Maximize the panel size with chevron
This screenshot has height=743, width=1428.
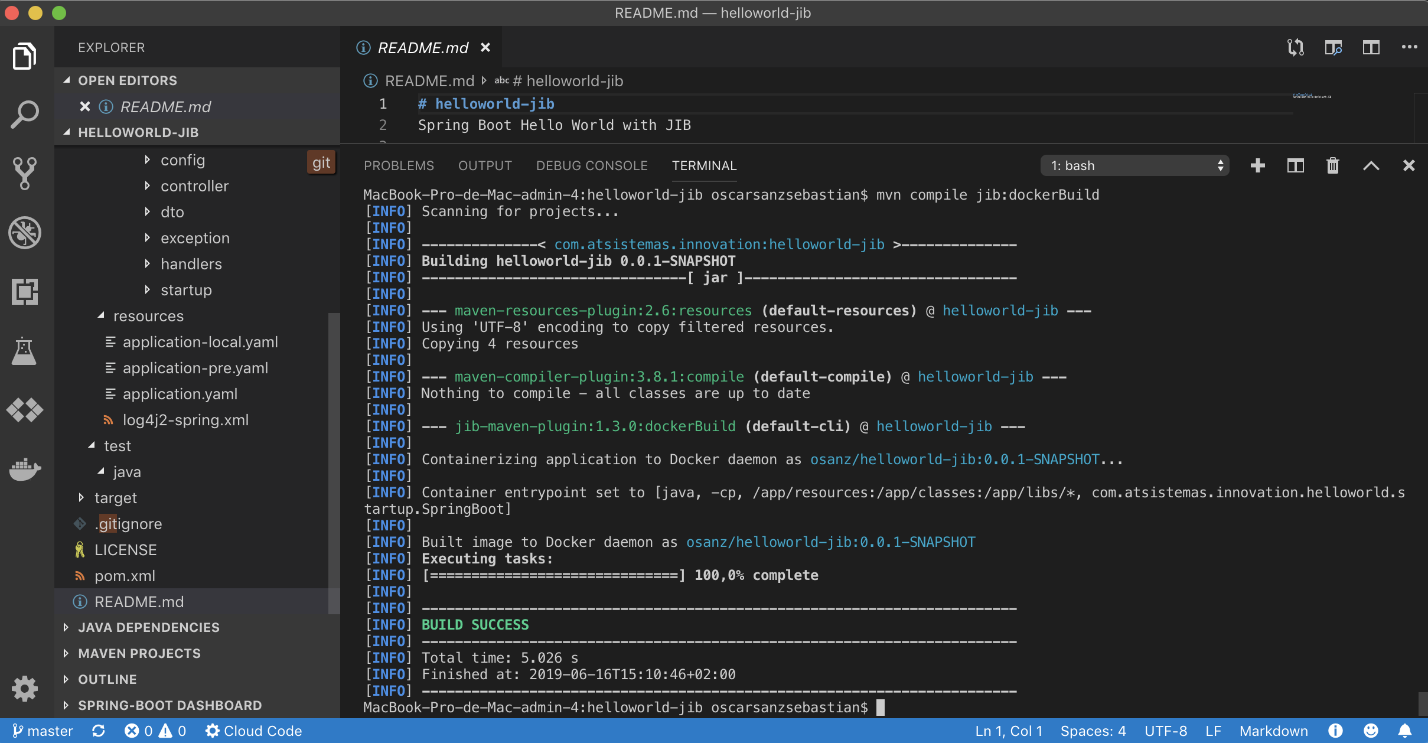[x=1371, y=166]
